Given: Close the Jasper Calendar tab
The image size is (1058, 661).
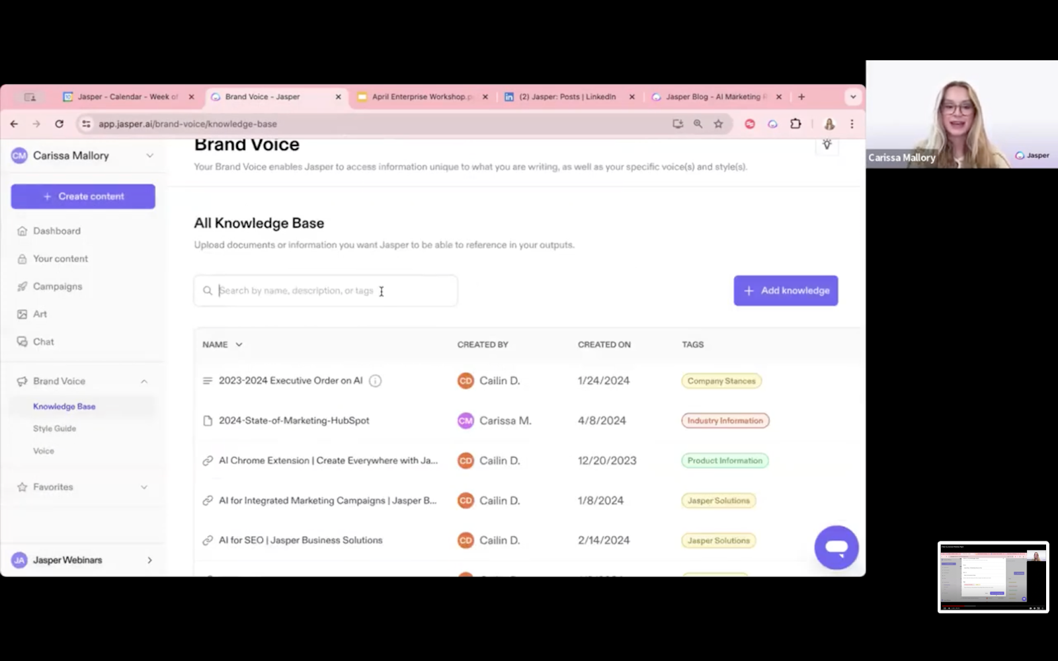Looking at the screenshot, I should pyautogui.click(x=192, y=97).
